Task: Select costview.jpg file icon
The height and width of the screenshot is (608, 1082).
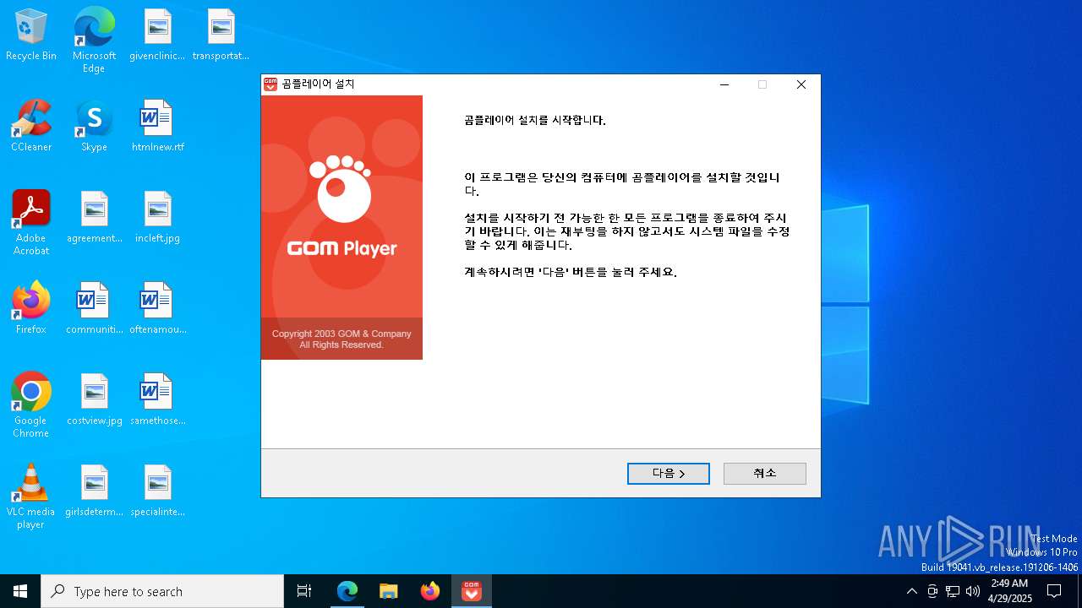Action: pyautogui.click(x=94, y=400)
